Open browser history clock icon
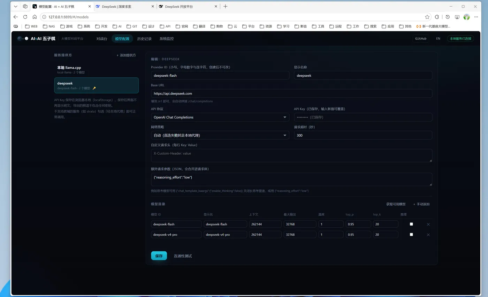The image size is (488, 297). [448, 17]
